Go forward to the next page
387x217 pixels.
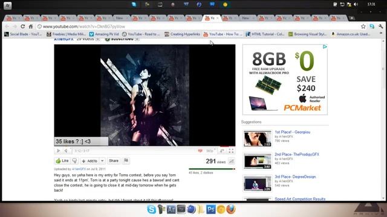15,27
